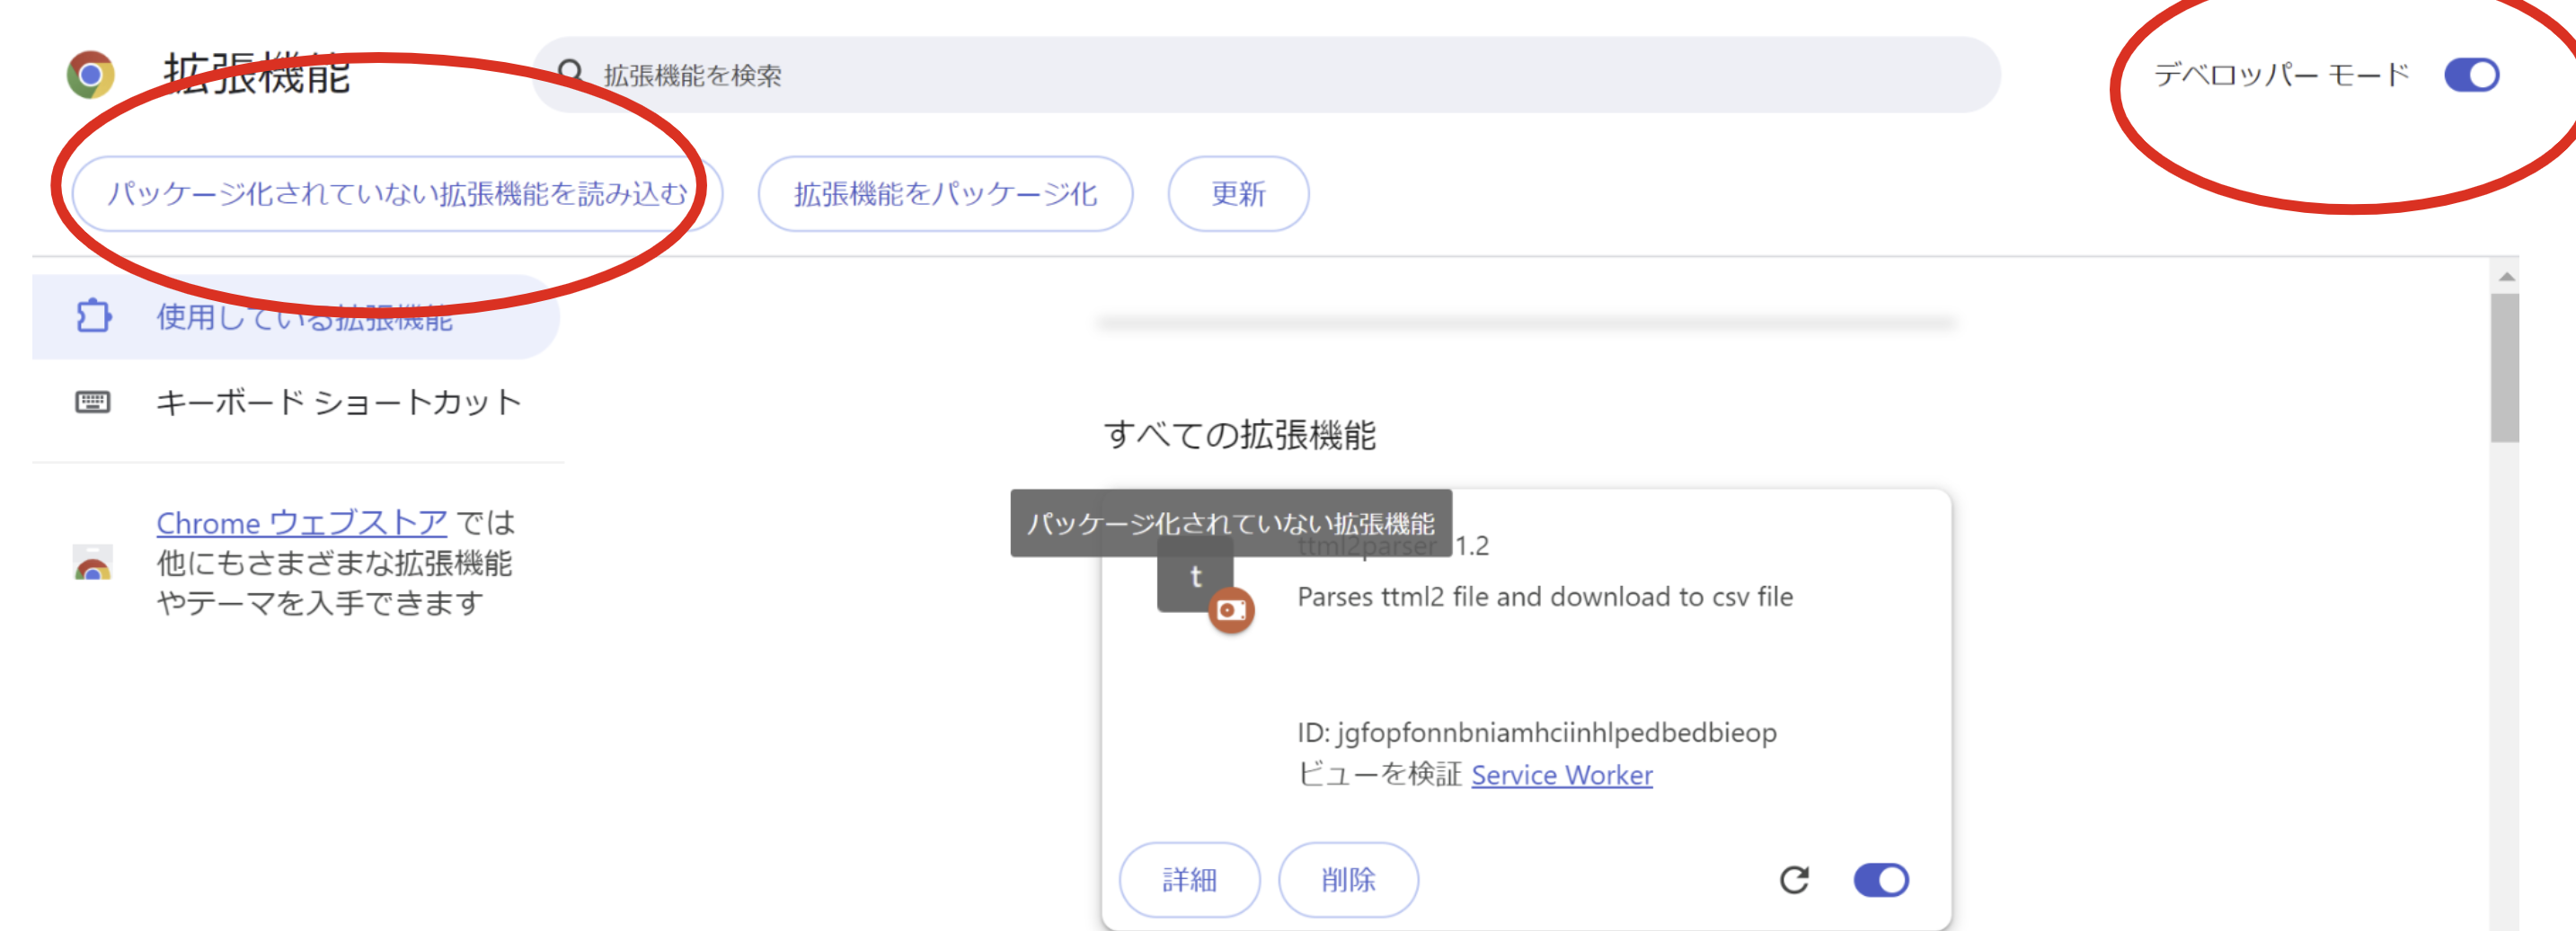Click 'Parses ttml2 file and download' description
The height and width of the screenshot is (931, 2576).
point(1545,597)
